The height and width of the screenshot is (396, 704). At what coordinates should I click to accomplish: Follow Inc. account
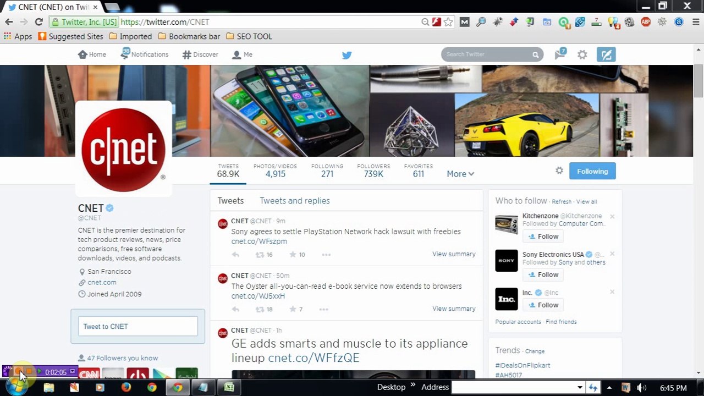click(543, 305)
